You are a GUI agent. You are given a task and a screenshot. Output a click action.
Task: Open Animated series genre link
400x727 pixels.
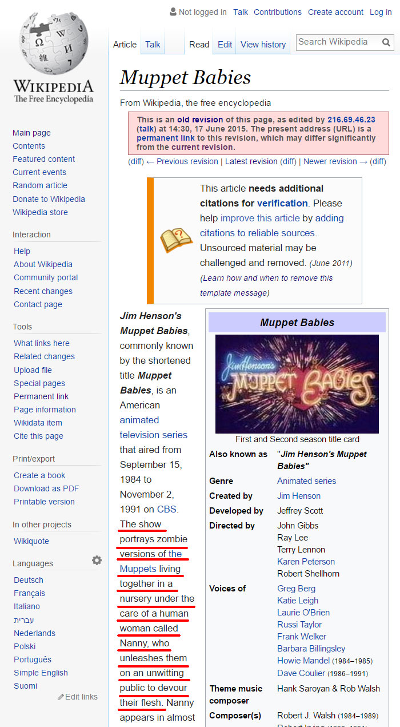pyautogui.click(x=307, y=481)
